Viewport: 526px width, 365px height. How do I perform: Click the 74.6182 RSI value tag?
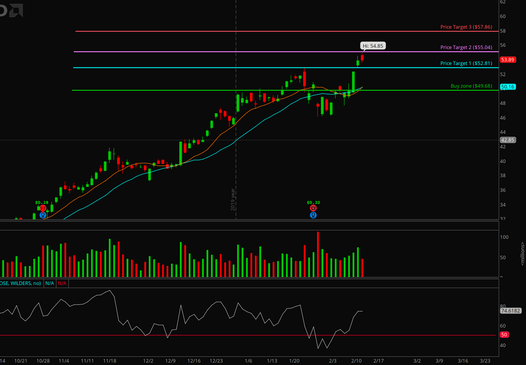coord(510,311)
